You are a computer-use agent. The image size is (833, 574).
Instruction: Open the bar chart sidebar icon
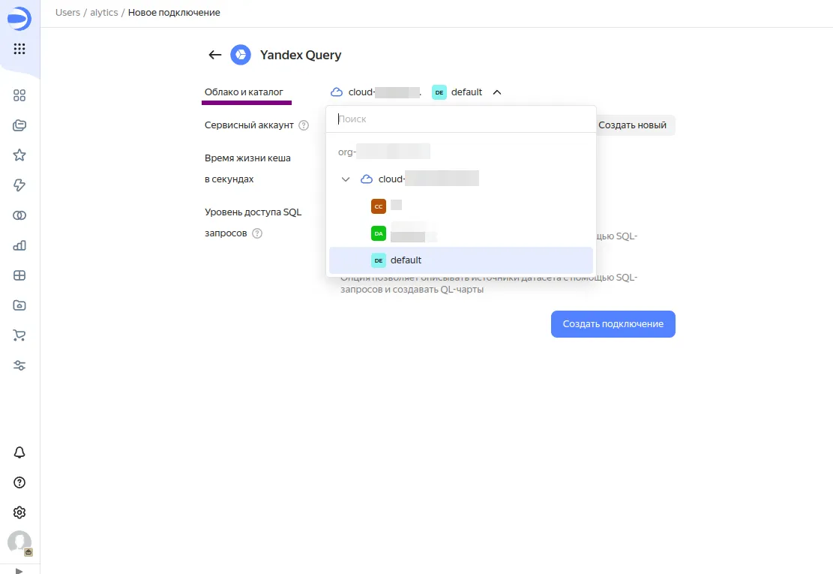pos(19,245)
